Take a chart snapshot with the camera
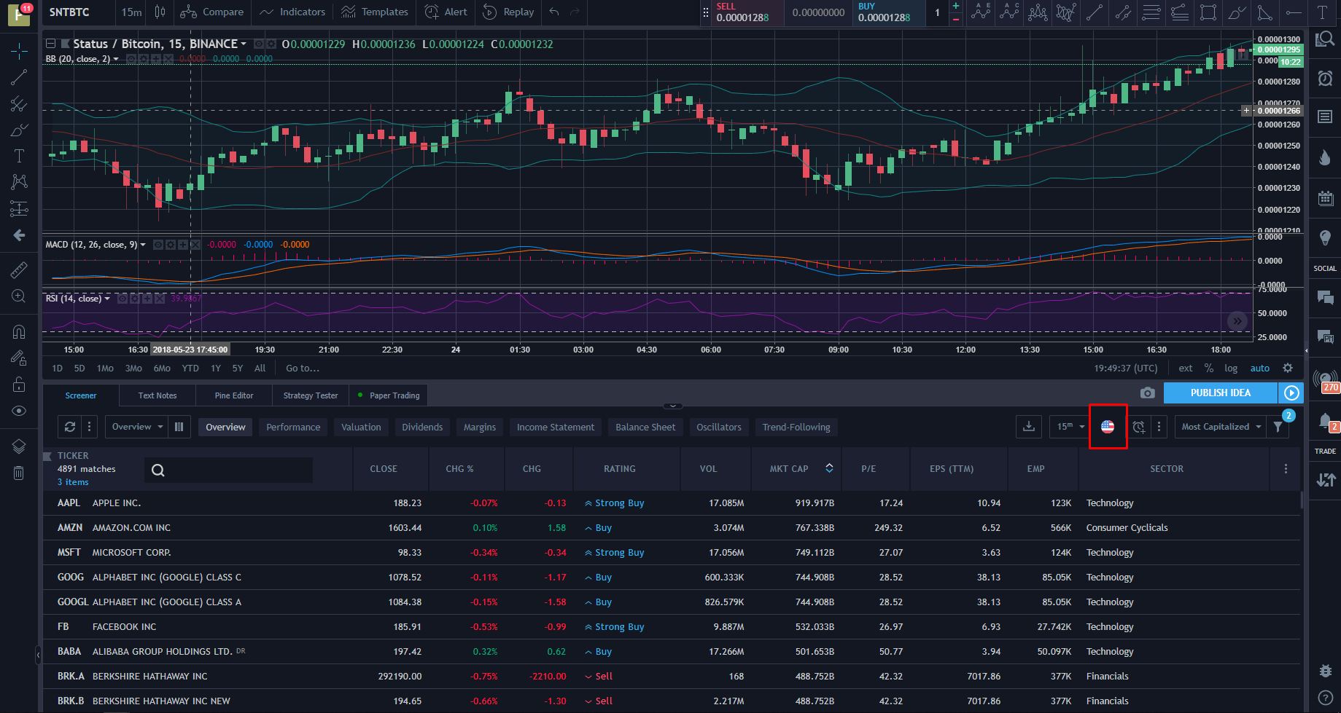 (x=1147, y=393)
